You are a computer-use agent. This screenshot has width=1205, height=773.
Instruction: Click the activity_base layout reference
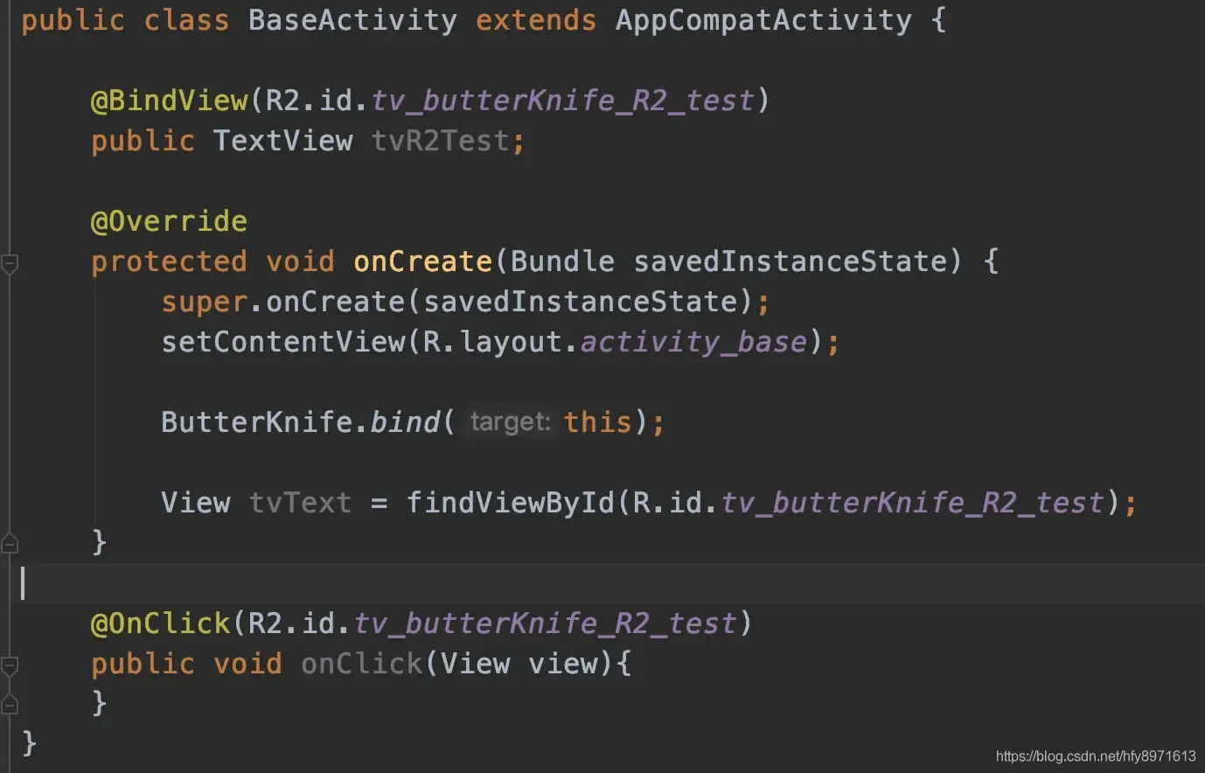(x=693, y=342)
